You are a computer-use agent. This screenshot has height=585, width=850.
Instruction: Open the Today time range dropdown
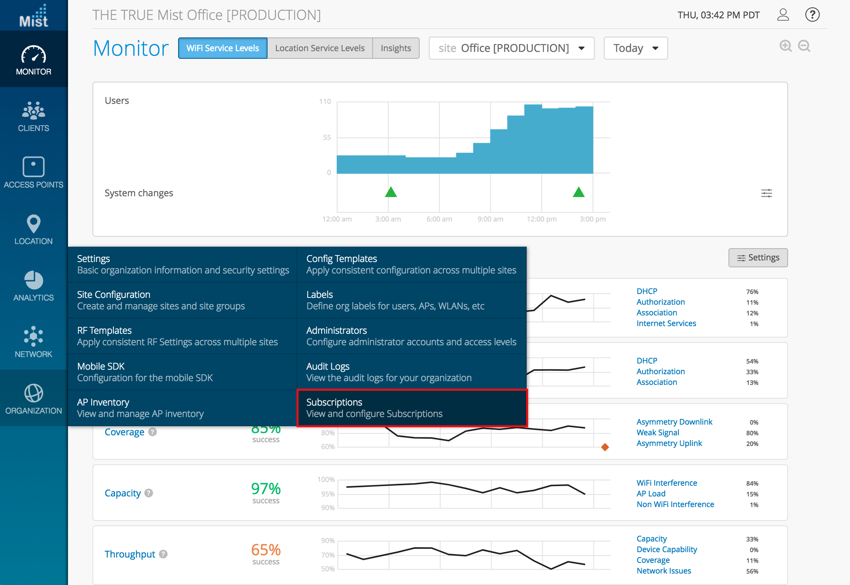tap(636, 48)
